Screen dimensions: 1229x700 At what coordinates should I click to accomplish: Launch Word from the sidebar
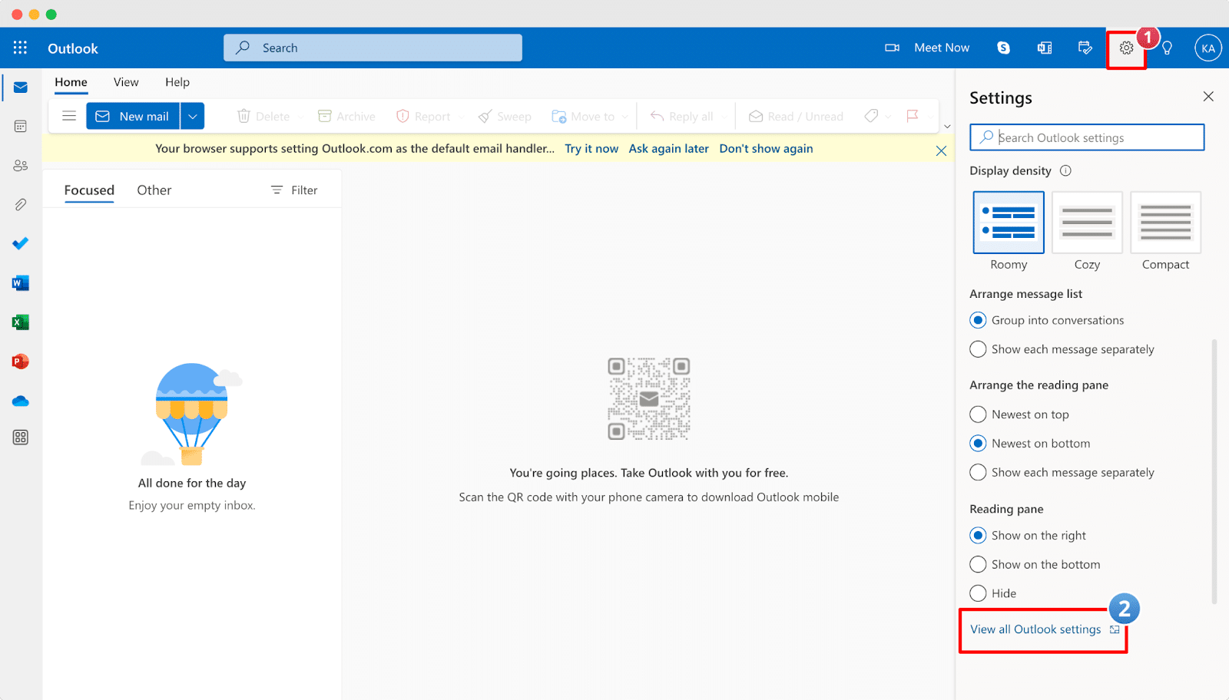(20, 282)
